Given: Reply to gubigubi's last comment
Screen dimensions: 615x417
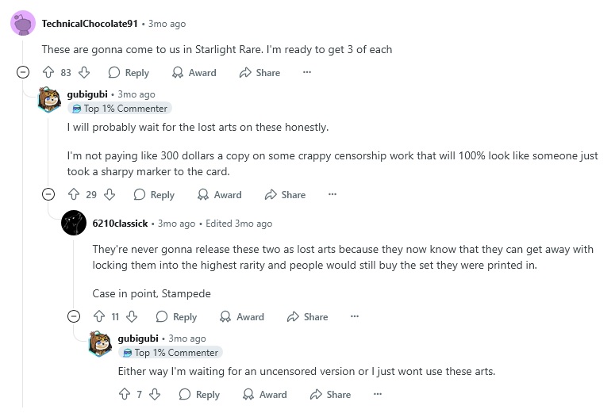Looking at the screenshot, I should point(199,394).
